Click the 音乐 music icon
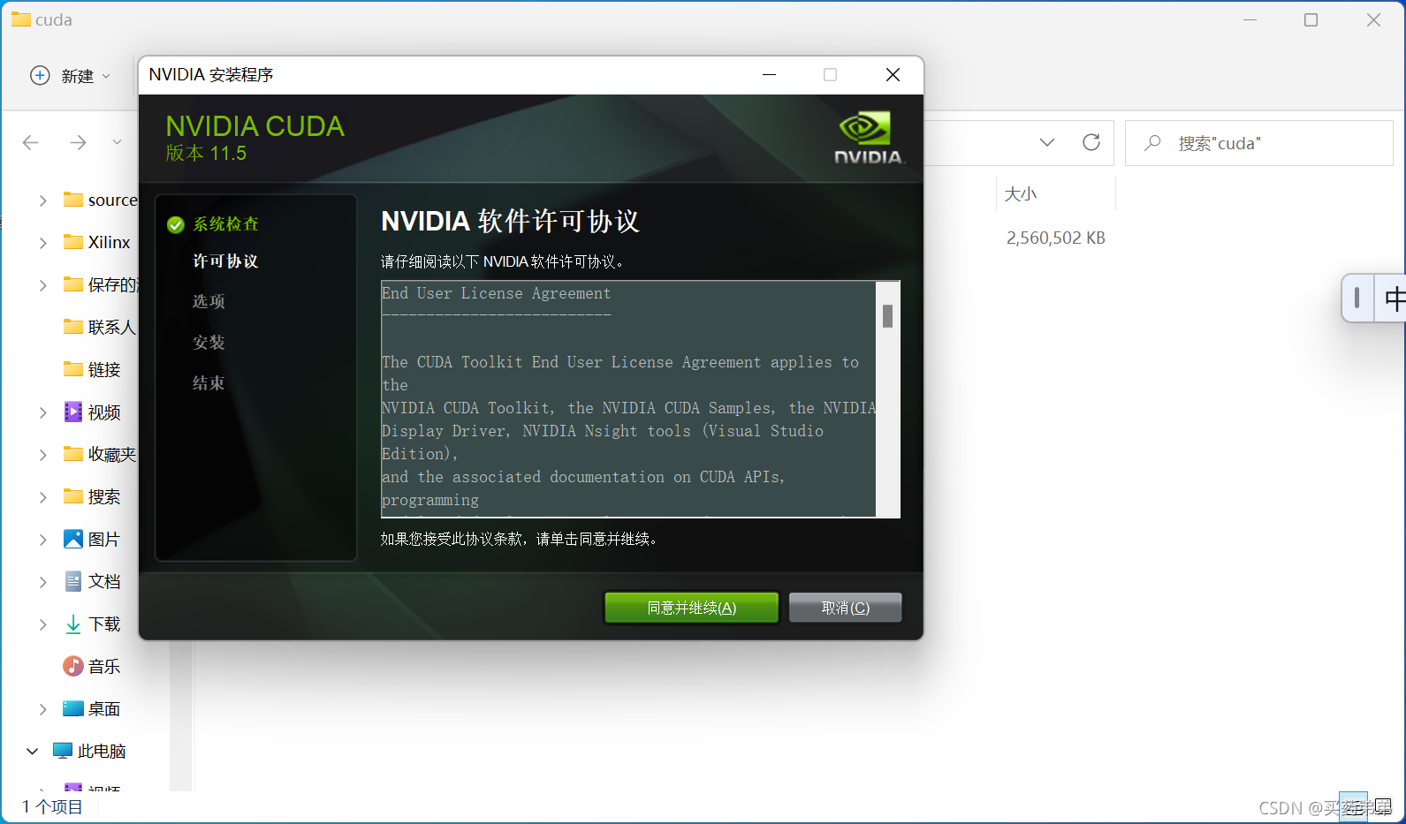This screenshot has height=824, width=1406. (73, 666)
